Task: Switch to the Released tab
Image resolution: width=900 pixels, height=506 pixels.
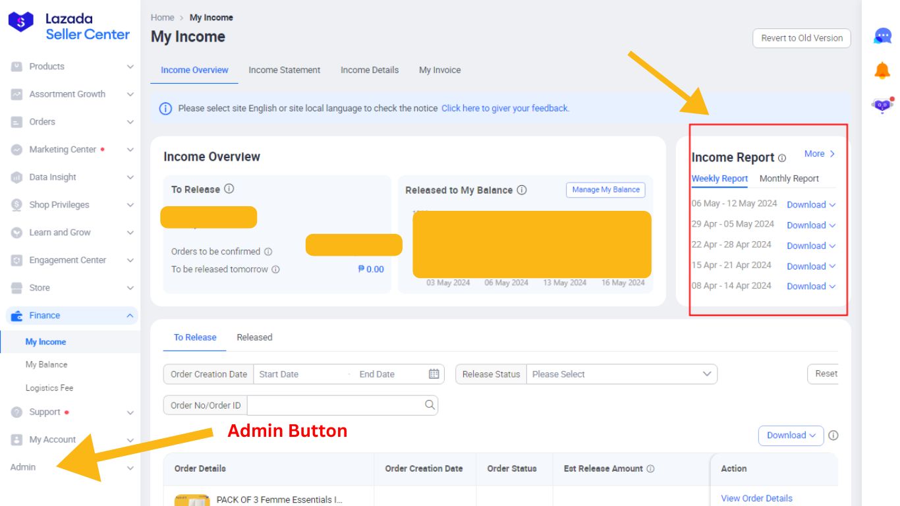Action: click(254, 337)
